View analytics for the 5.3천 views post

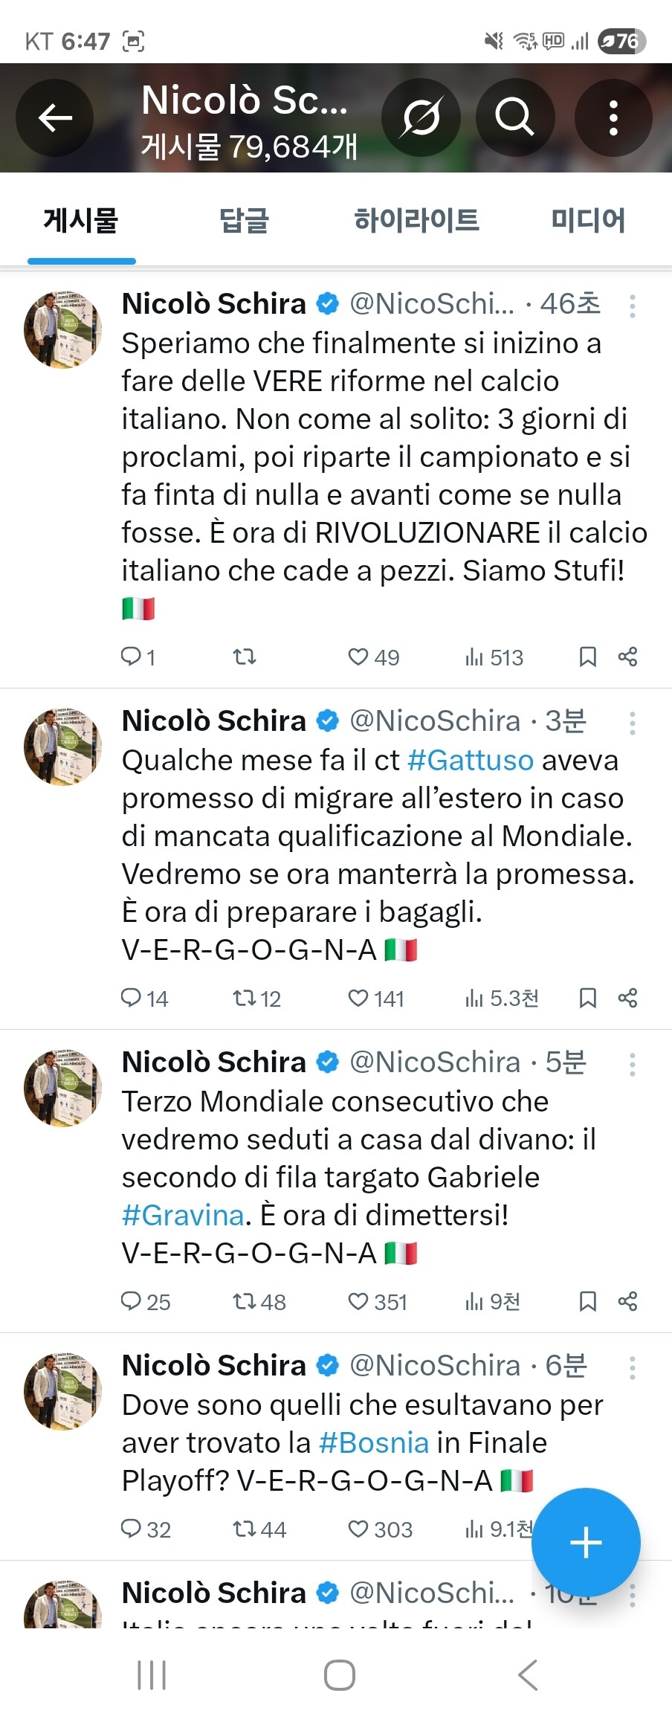pyautogui.click(x=501, y=998)
